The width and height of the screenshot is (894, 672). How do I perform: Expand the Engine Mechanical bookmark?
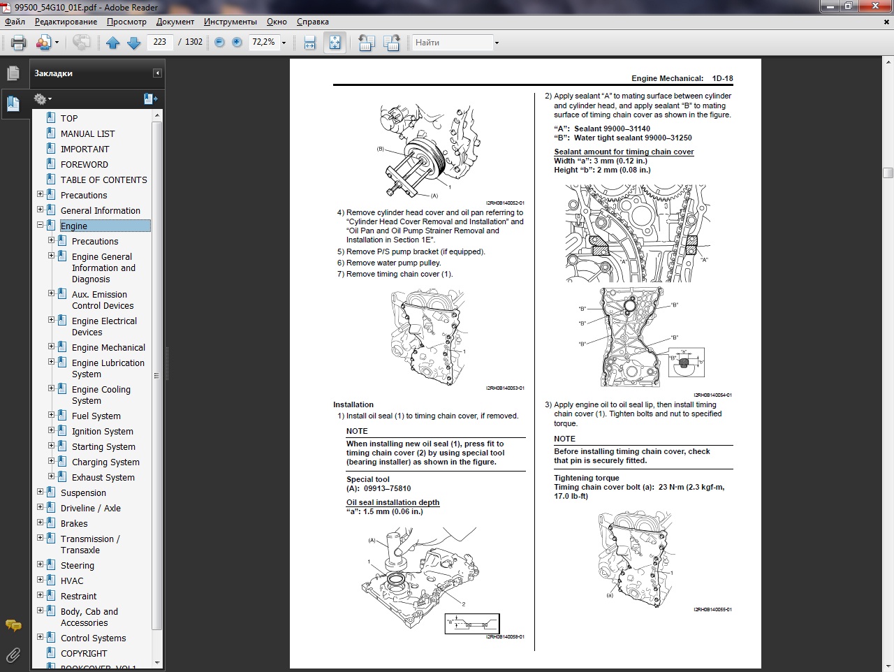point(51,346)
